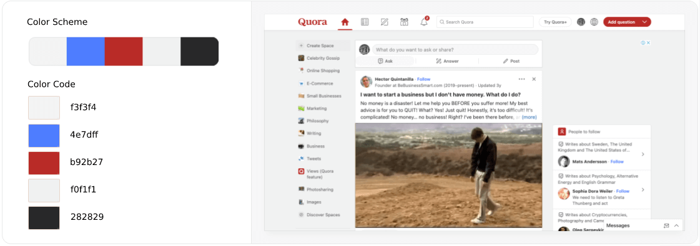Select the Post tab in the post box

[x=511, y=61]
